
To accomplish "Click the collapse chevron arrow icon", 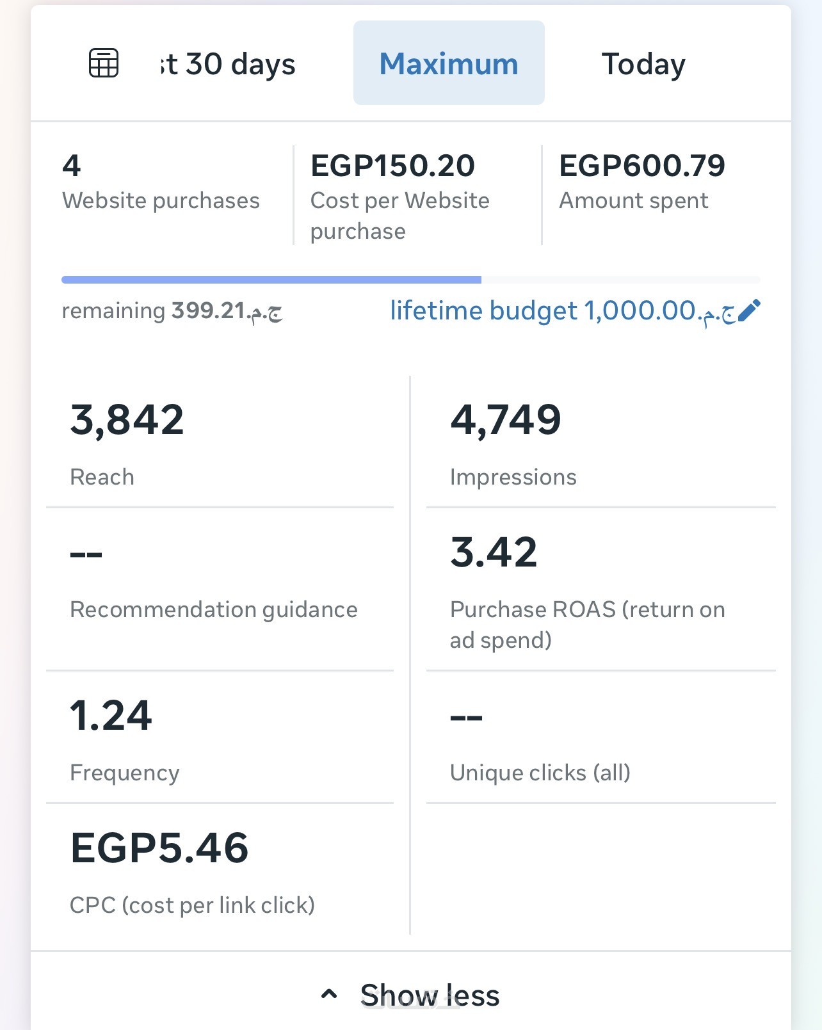I will [x=329, y=994].
